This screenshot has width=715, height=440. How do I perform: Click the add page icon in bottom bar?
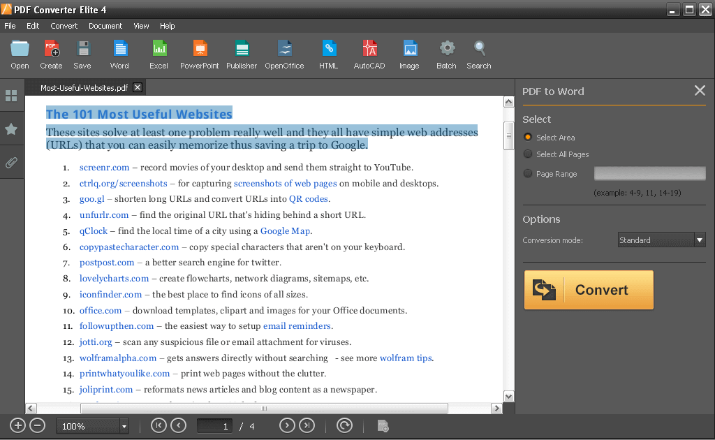click(x=383, y=426)
